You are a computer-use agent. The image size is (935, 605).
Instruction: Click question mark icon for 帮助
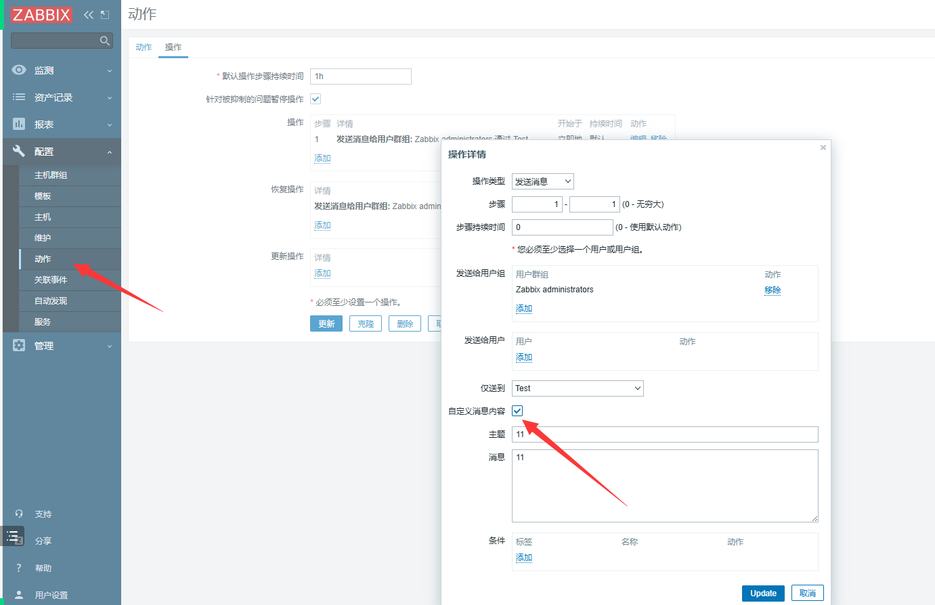tap(19, 568)
